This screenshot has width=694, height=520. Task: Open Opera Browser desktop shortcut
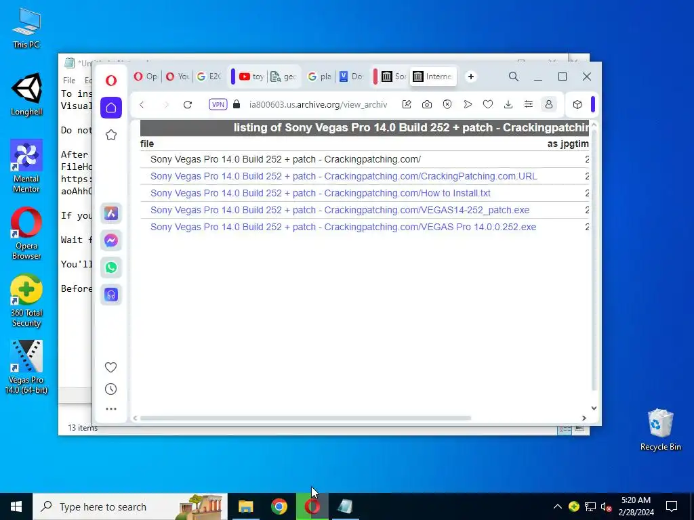(x=26, y=234)
